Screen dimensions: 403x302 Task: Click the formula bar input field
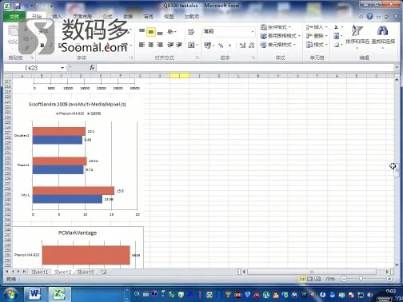tap(245, 68)
